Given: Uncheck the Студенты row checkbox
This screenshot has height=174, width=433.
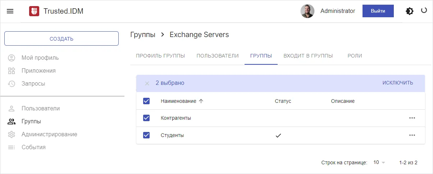Looking at the screenshot, I should click(146, 135).
